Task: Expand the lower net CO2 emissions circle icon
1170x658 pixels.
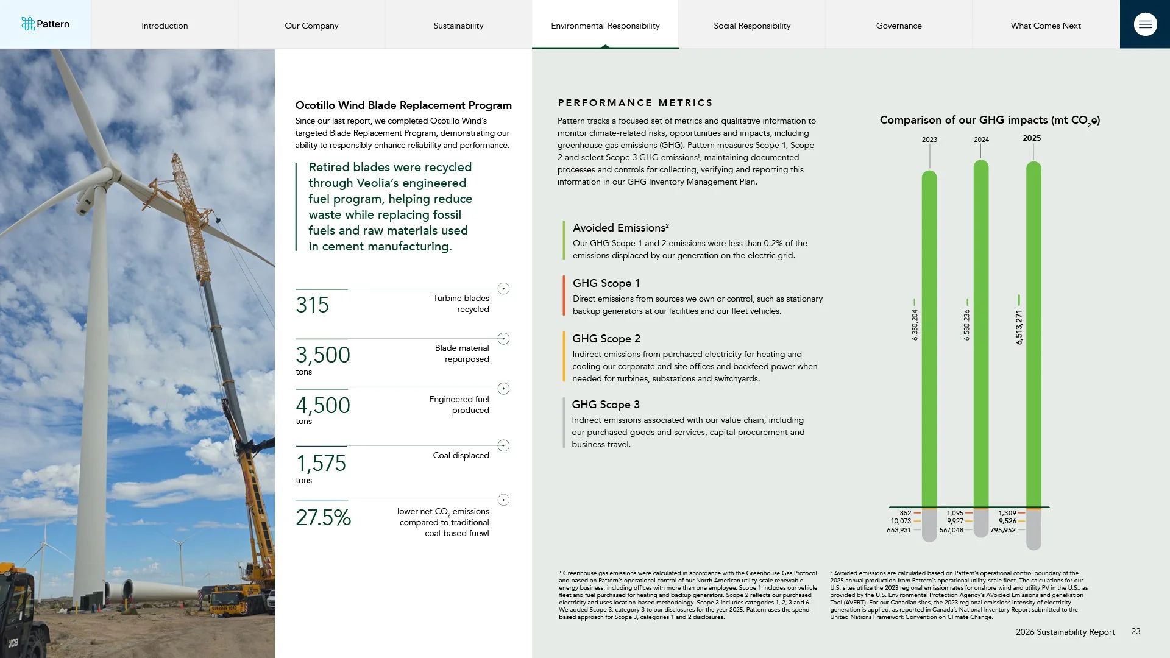Action: click(x=503, y=500)
